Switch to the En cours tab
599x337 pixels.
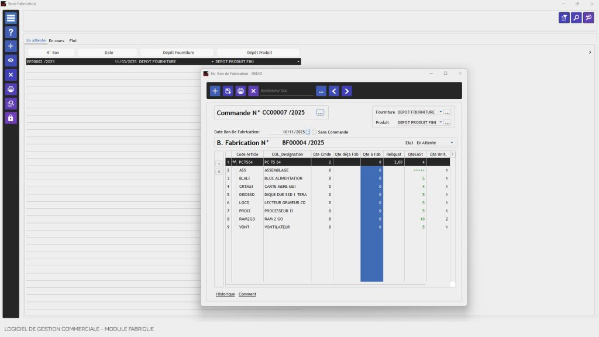(56, 40)
